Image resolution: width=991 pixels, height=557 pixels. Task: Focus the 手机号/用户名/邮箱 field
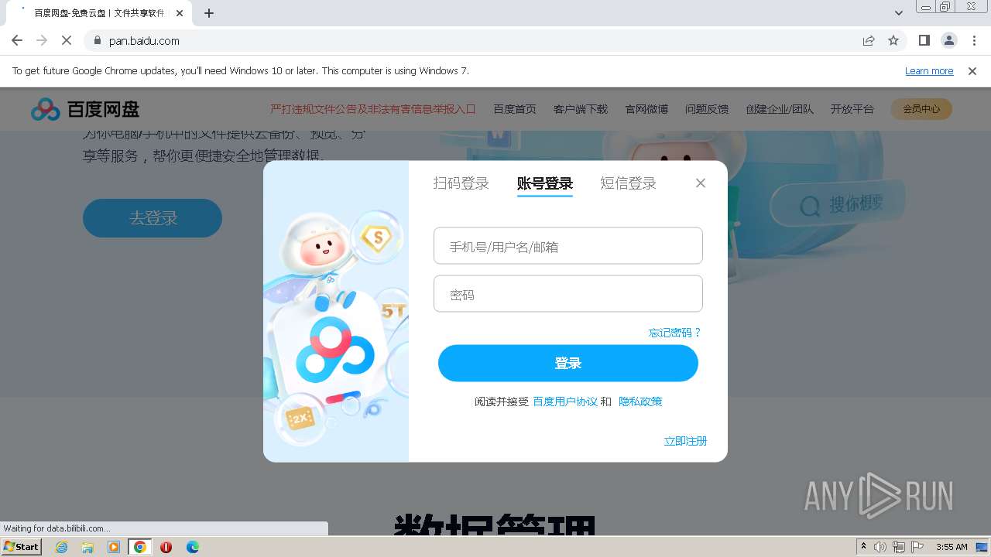[568, 246]
